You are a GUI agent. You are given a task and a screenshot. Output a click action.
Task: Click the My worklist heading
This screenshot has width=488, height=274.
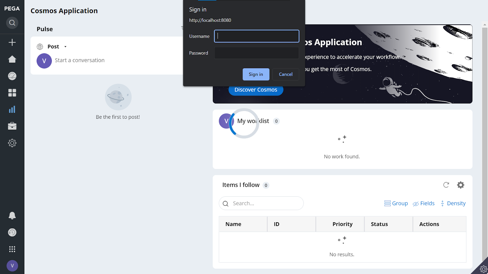click(253, 121)
